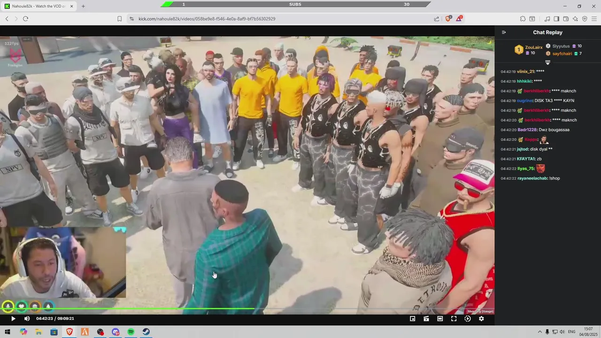Toggle the browser sidebar panel
Viewport: 601px width, 338px height.
click(556, 19)
